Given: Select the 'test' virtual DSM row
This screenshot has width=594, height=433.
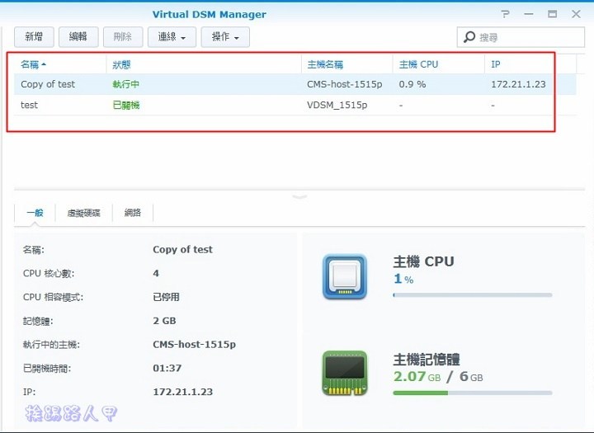Looking at the screenshot, I should 295,105.
